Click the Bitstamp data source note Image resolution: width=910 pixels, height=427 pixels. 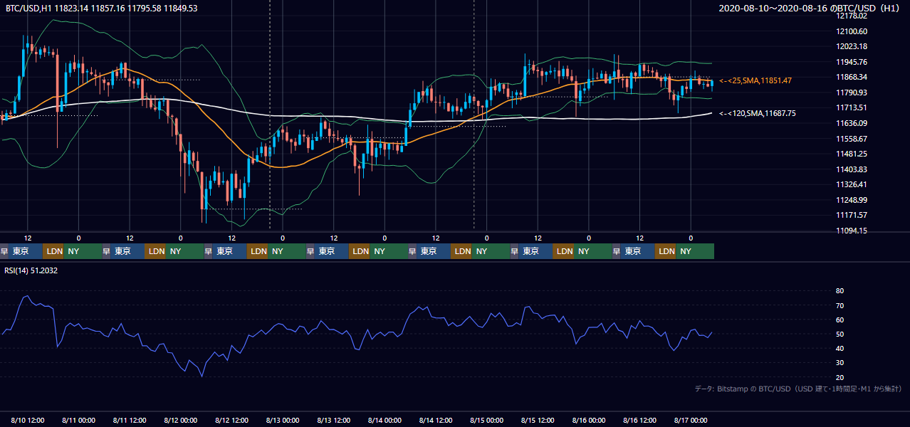point(798,389)
